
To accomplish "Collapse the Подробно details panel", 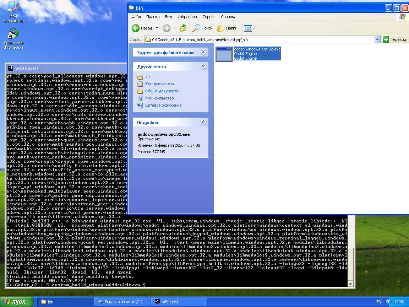I will [x=203, y=122].
